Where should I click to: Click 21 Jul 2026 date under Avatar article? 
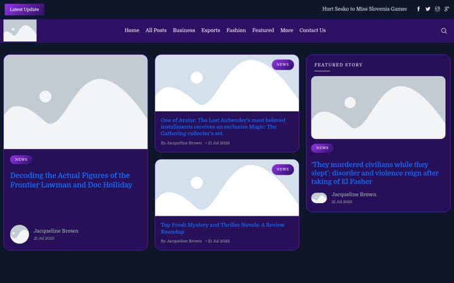pyautogui.click(x=219, y=143)
